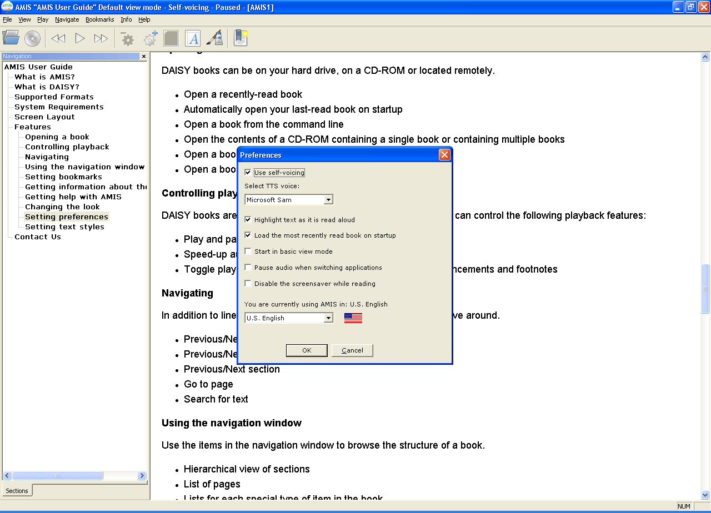The width and height of the screenshot is (711, 513).
Task: Select Using the navigation window tree item
Action: coord(84,167)
